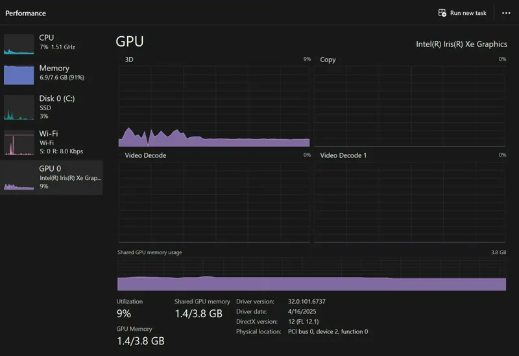Click the large GPU heading
The width and height of the screenshot is (519, 356).
point(130,41)
